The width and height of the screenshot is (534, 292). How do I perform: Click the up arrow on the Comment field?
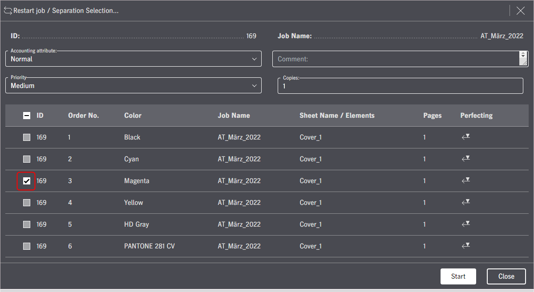[523, 54]
